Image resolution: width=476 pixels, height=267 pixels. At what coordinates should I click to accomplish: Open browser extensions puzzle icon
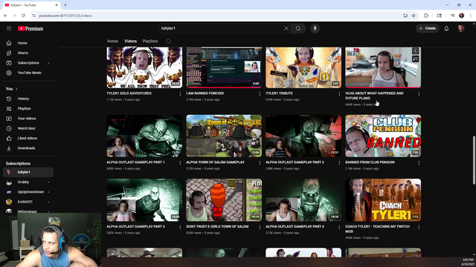[426, 16]
